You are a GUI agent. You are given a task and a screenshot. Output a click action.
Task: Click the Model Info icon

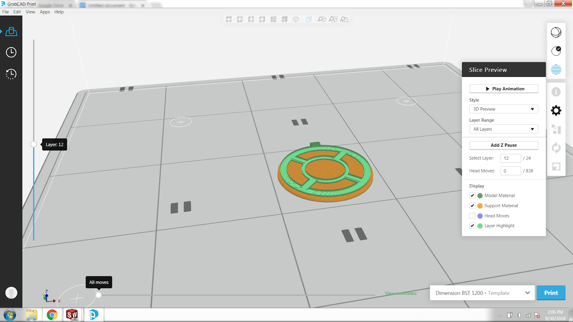pyautogui.click(x=556, y=92)
